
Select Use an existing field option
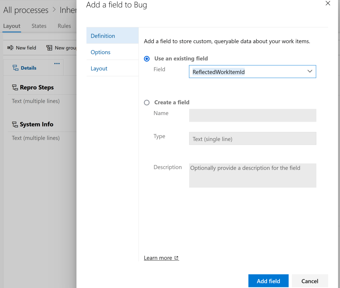[147, 59]
